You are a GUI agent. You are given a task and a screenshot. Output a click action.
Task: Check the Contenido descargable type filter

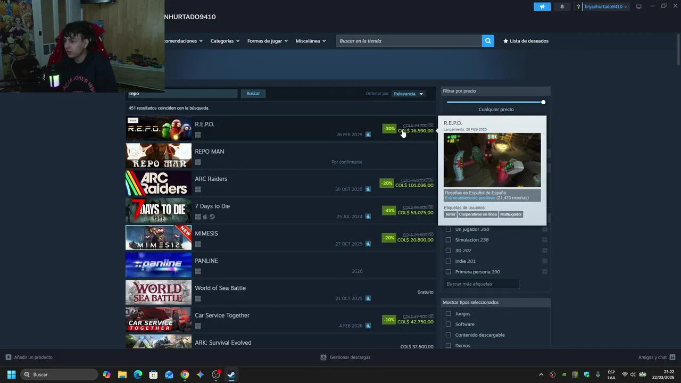click(448, 335)
